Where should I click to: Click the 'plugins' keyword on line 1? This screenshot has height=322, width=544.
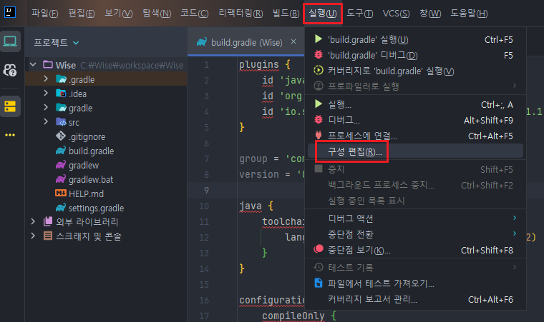pyautogui.click(x=259, y=64)
